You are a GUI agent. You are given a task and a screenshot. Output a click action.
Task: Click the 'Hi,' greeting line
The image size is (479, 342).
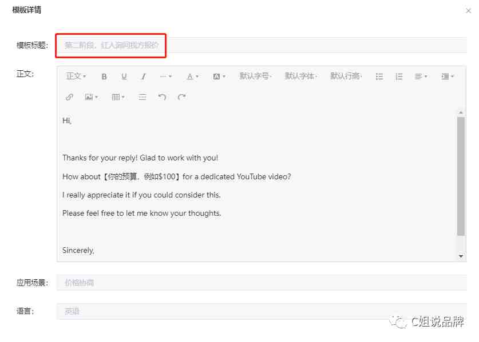(x=67, y=121)
